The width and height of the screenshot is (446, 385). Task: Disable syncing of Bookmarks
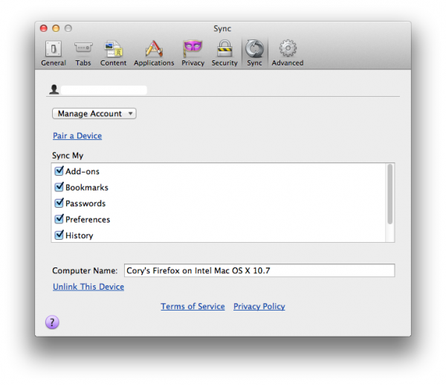[x=59, y=188]
